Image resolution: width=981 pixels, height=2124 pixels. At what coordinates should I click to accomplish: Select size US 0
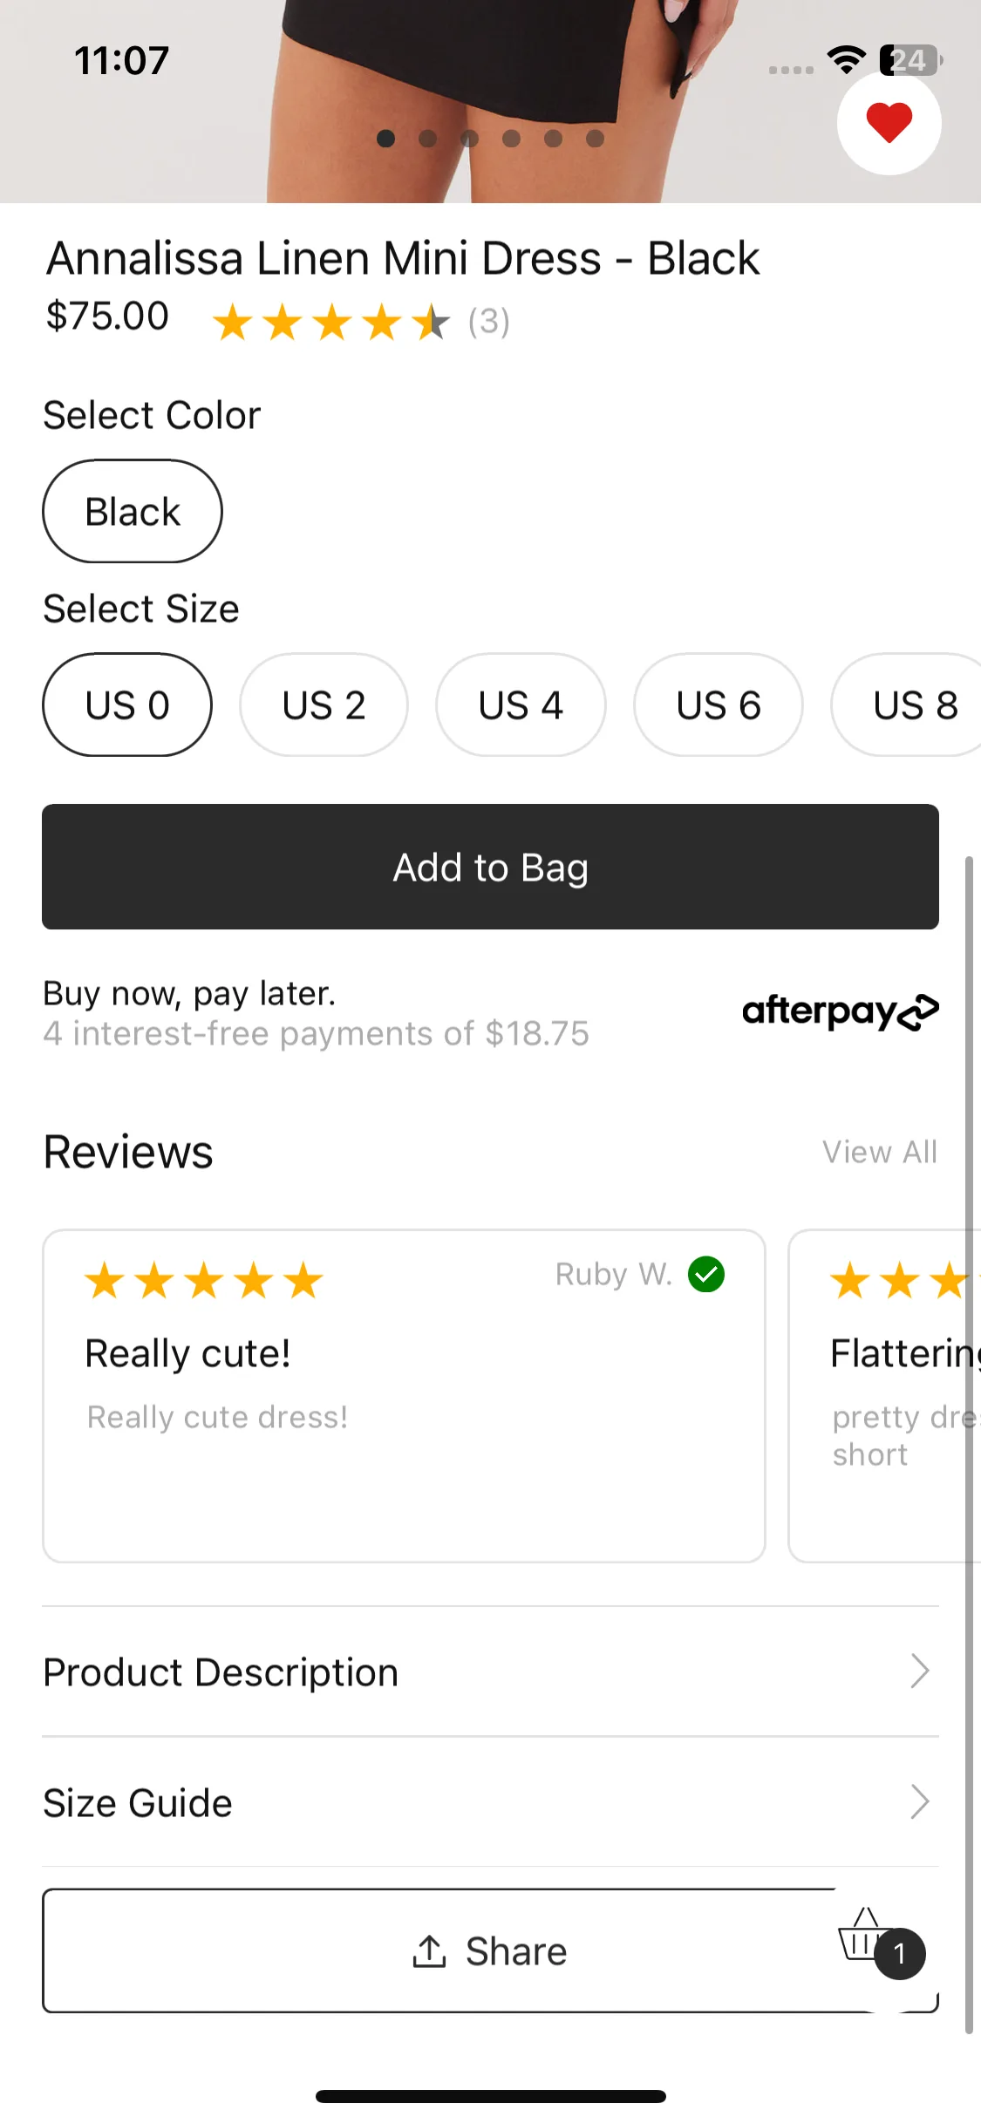pyautogui.click(x=127, y=705)
